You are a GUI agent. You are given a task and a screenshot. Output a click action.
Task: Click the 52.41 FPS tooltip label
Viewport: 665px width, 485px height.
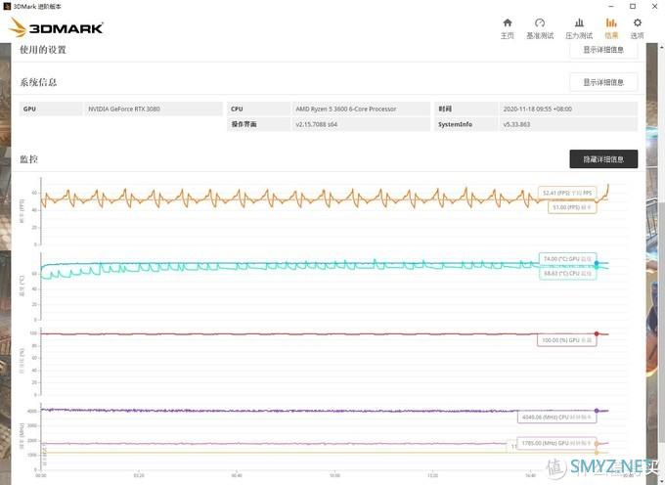pyautogui.click(x=567, y=193)
